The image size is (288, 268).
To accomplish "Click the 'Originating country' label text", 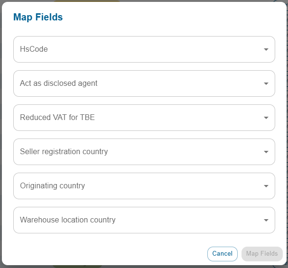I will pos(52,186).
